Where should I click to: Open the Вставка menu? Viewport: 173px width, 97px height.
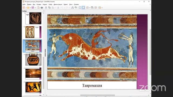(x=39, y=5)
